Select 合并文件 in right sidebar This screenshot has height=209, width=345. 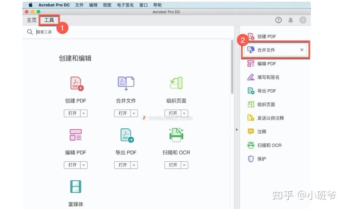[x=275, y=50]
